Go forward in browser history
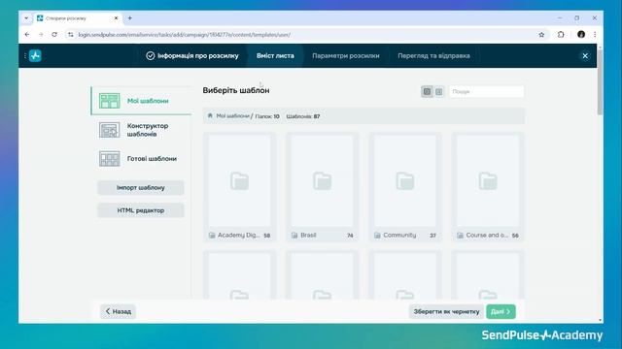 click(41, 35)
